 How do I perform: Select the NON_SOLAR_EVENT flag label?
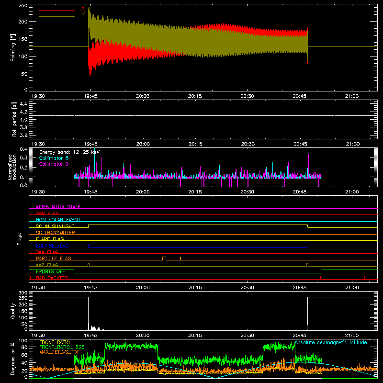[x=58, y=220]
